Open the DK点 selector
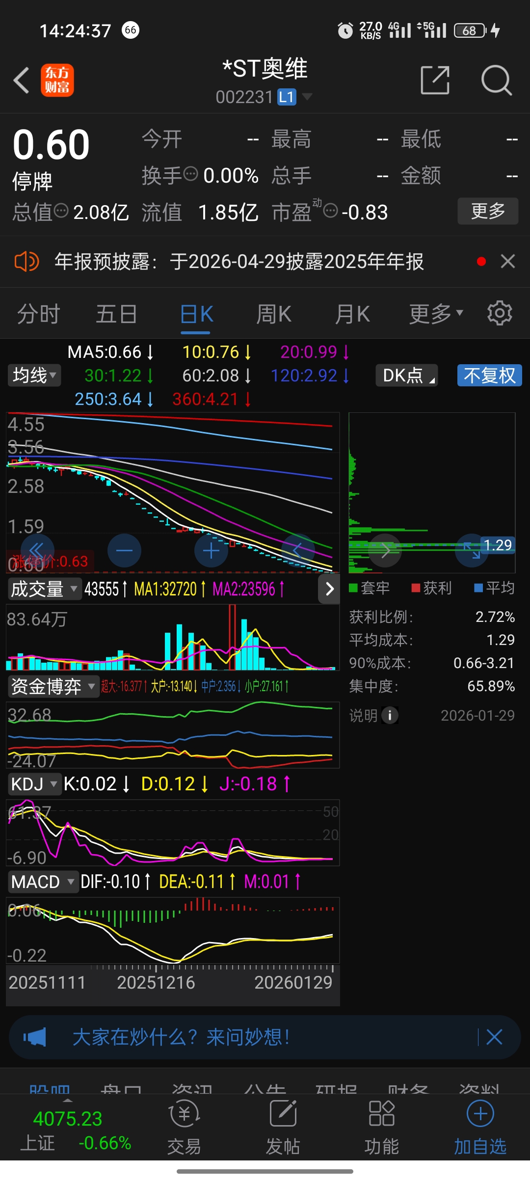Screen dimensions: 530x1184 407,376
